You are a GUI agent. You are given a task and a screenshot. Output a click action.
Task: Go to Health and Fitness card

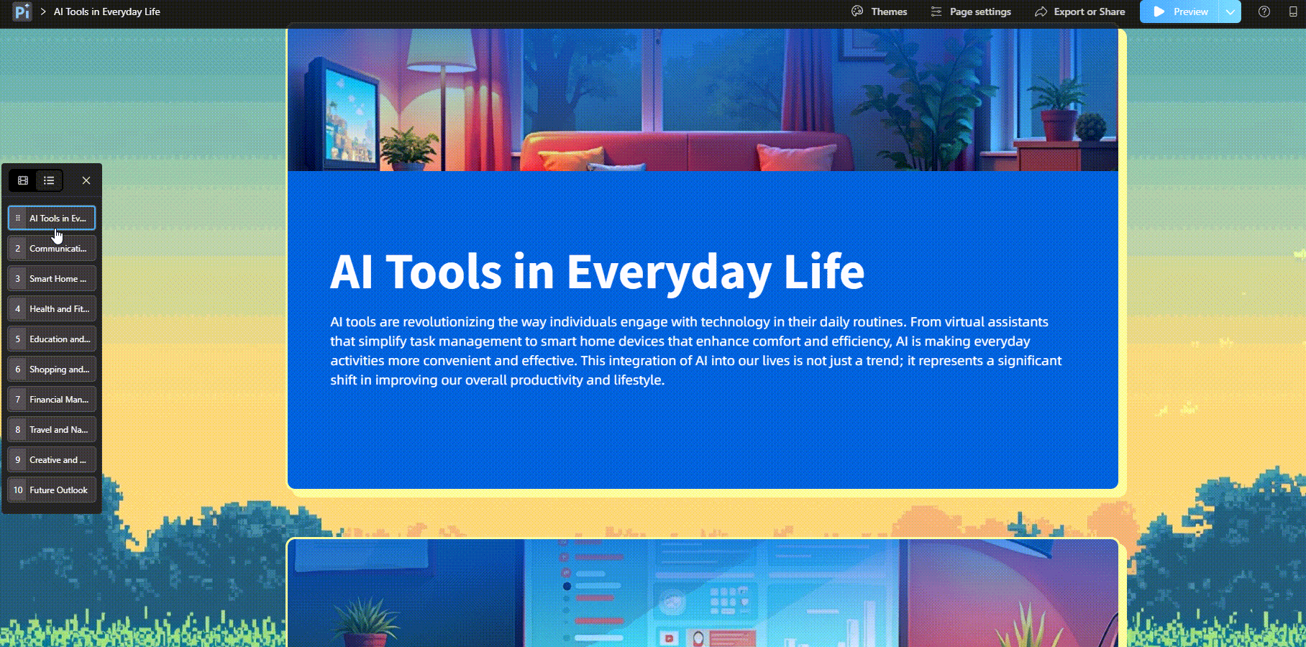pos(52,309)
